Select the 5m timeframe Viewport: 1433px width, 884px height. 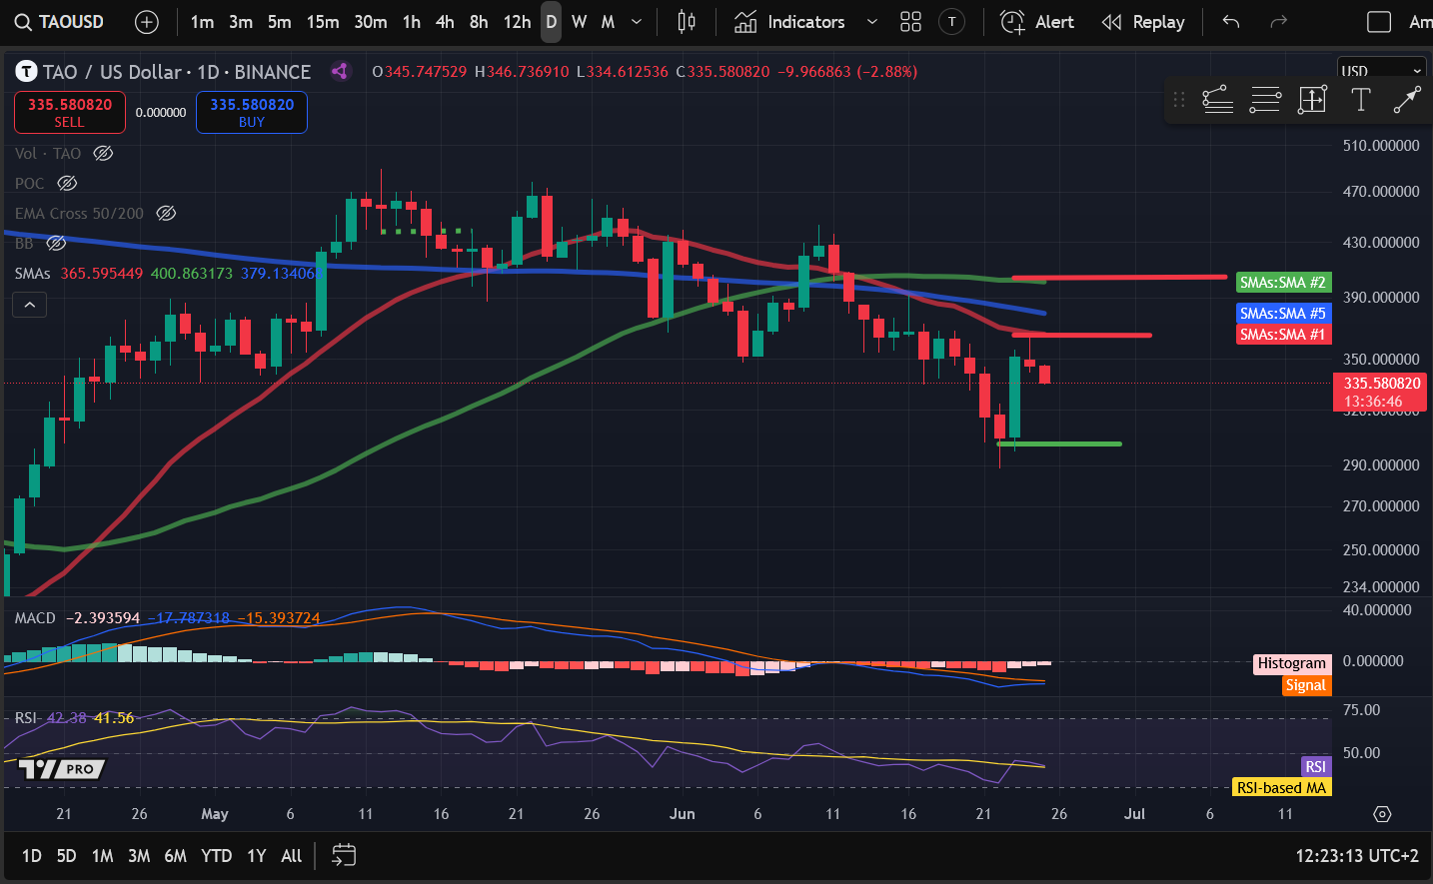tap(279, 22)
